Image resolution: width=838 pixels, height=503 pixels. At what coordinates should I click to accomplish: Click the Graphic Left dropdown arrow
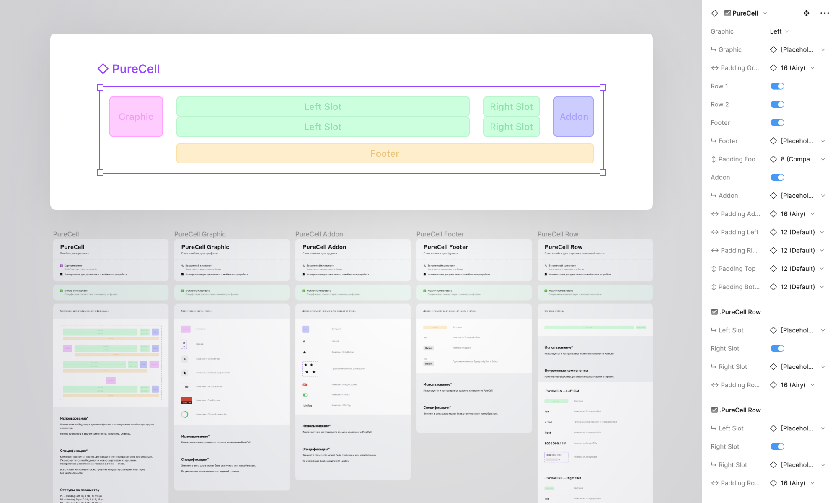click(788, 31)
